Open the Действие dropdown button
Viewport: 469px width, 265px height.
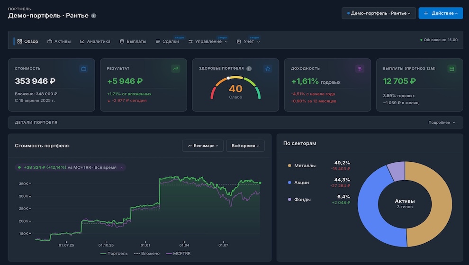click(441, 13)
